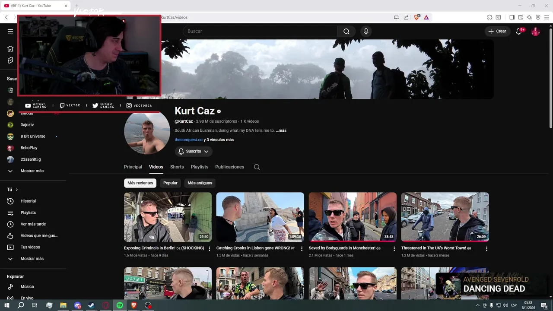The height and width of the screenshot is (311, 553).
Task: Open options for Lisbon video
Action: point(302,249)
